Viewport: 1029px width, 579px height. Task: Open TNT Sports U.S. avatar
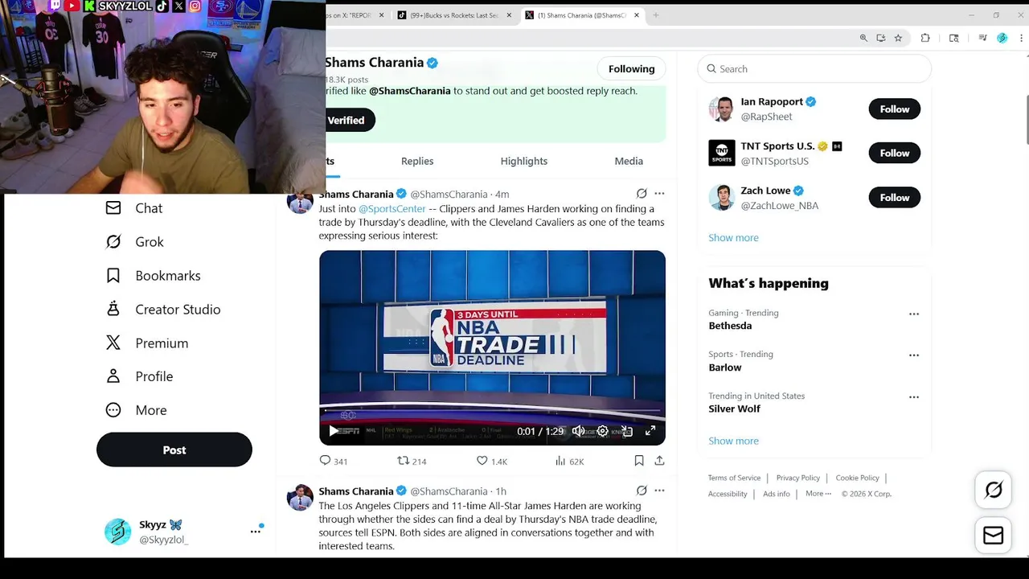(721, 153)
